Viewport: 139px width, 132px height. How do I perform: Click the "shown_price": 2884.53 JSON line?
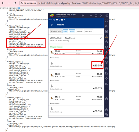click(18, 111)
